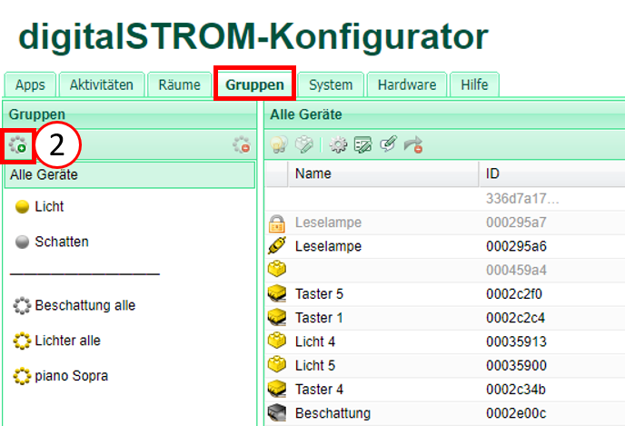Select the Taster 1 device name
Image resolution: width=625 pixels, height=426 pixels.
click(319, 318)
